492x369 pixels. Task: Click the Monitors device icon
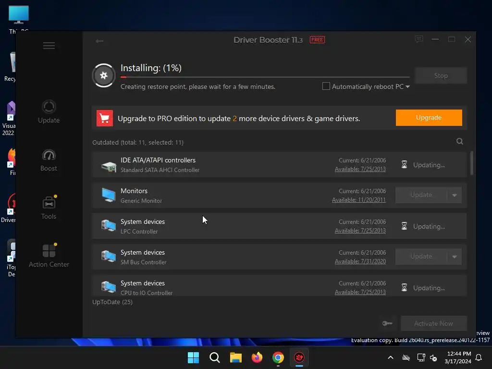click(109, 195)
